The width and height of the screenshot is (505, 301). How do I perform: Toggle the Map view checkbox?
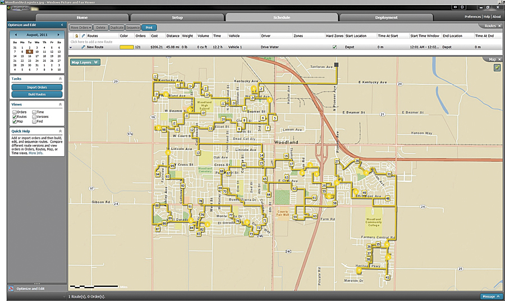15,121
